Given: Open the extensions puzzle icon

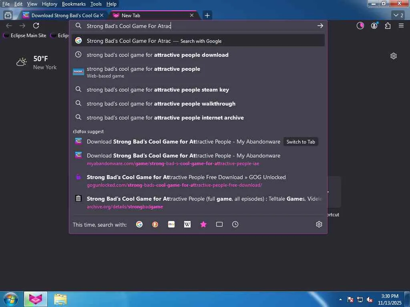Looking at the screenshot, I should (x=388, y=26).
